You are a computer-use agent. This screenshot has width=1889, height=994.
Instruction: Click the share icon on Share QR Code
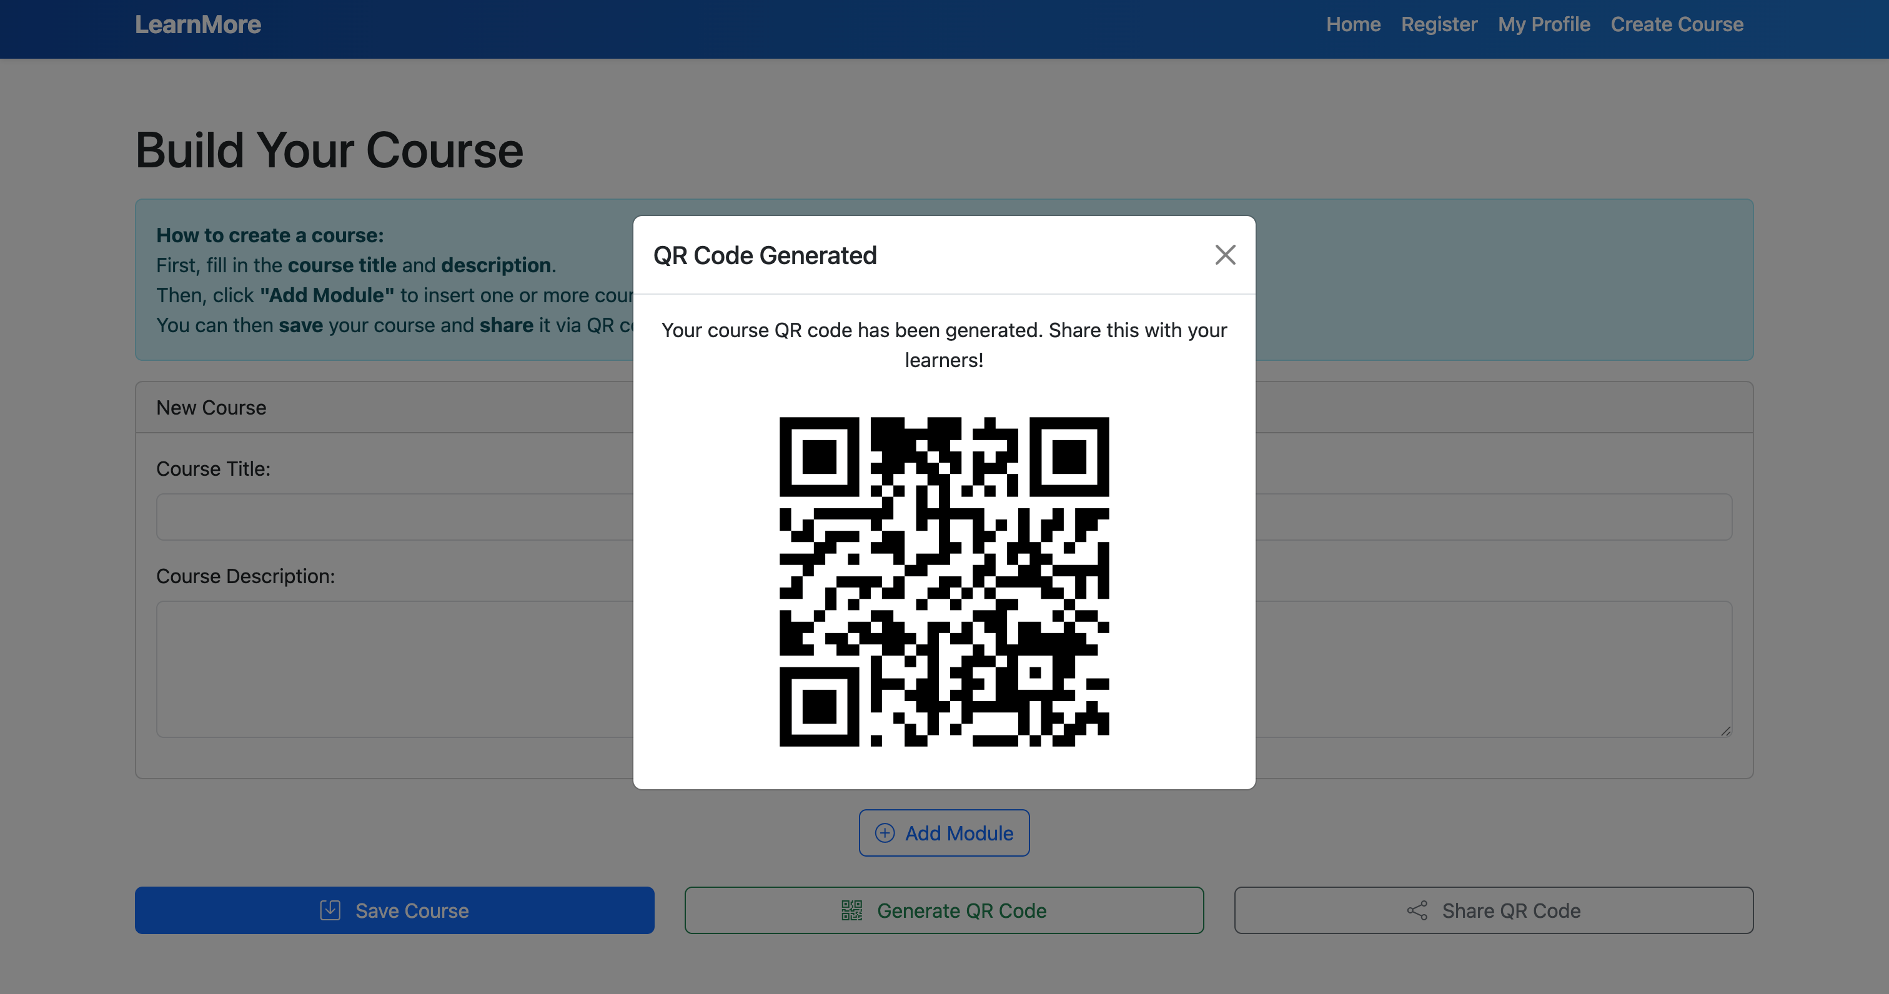[x=1417, y=910]
